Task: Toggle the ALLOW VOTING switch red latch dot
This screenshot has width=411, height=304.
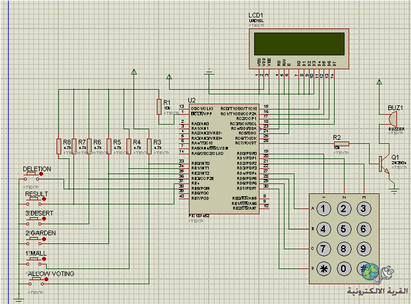Action: [47, 280]
